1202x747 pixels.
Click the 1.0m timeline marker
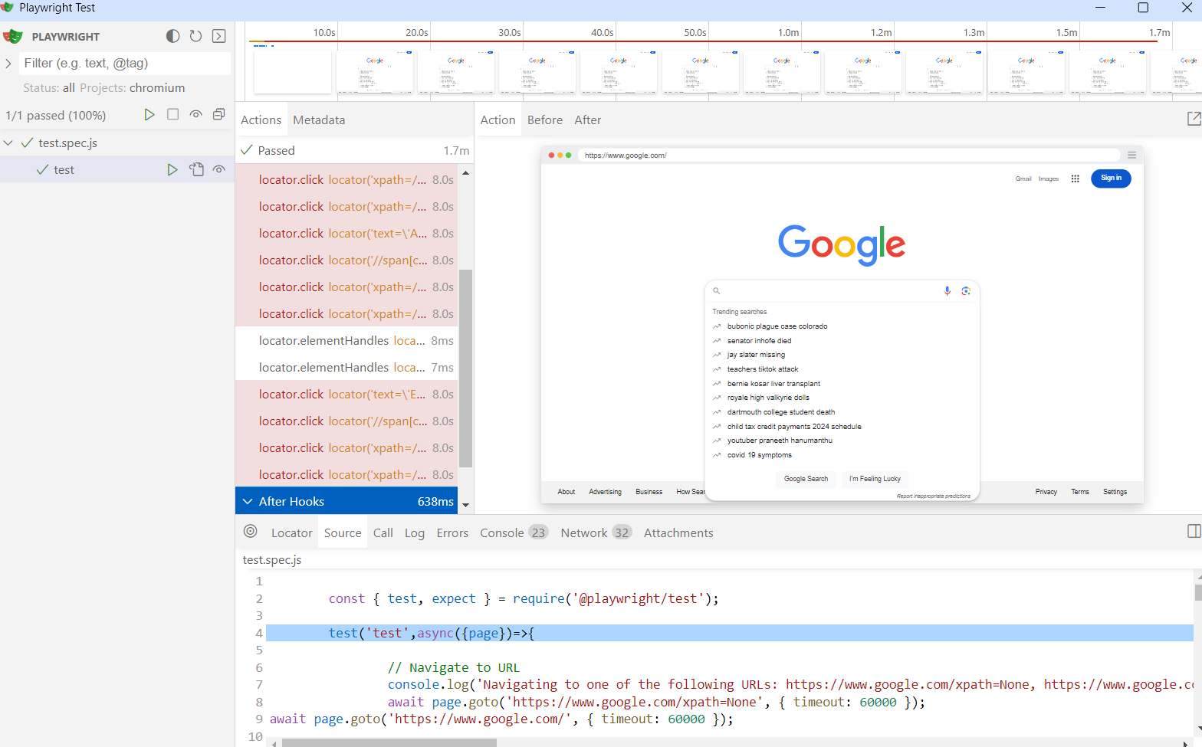[x=789, y=32]
